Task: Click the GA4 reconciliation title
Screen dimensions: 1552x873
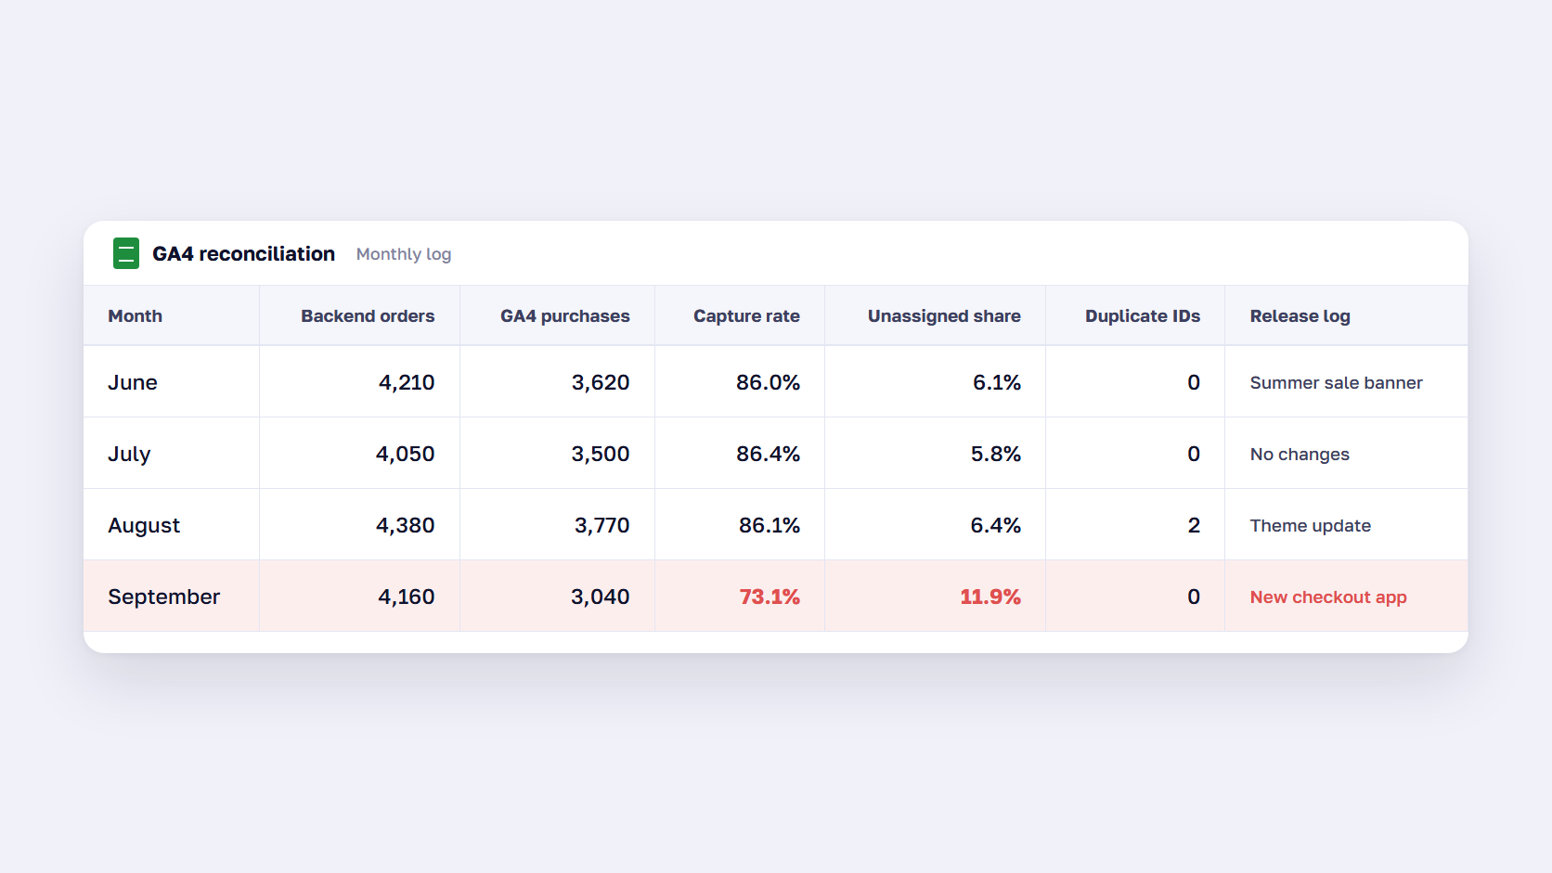Action: tap(243, 253)
